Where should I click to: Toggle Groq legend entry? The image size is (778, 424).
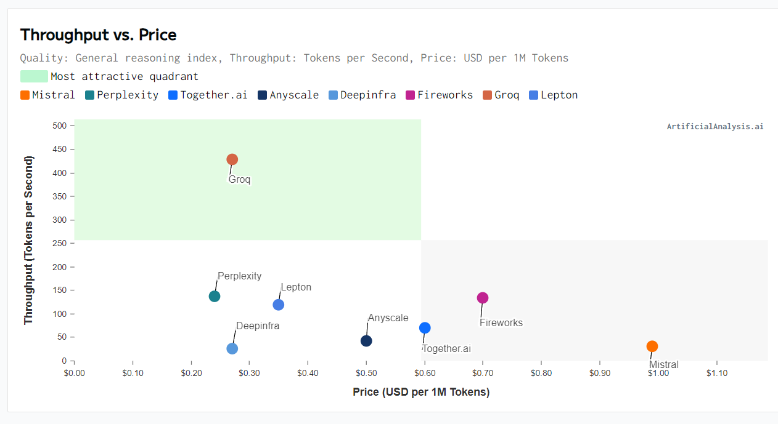[501, 95]
